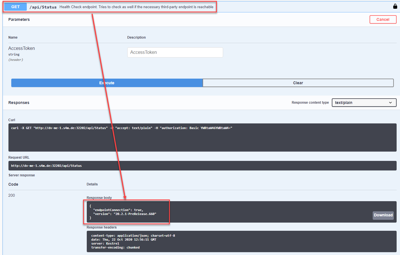Click the AccessToken parameter name label
400x255 pixels.
pos(22,48)
